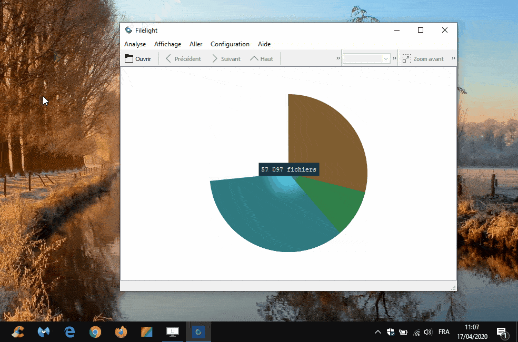The image size is (518, 342).
Task: Expand overflow chevron after location box
Action: [x=394, y=58]
